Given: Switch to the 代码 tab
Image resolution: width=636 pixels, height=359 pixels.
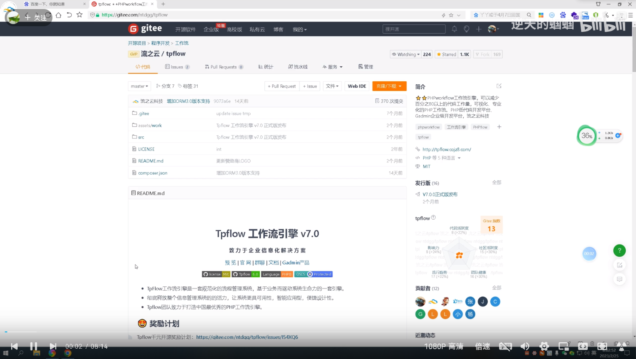Looking at the screenshot, I should [x=143, y=67].
